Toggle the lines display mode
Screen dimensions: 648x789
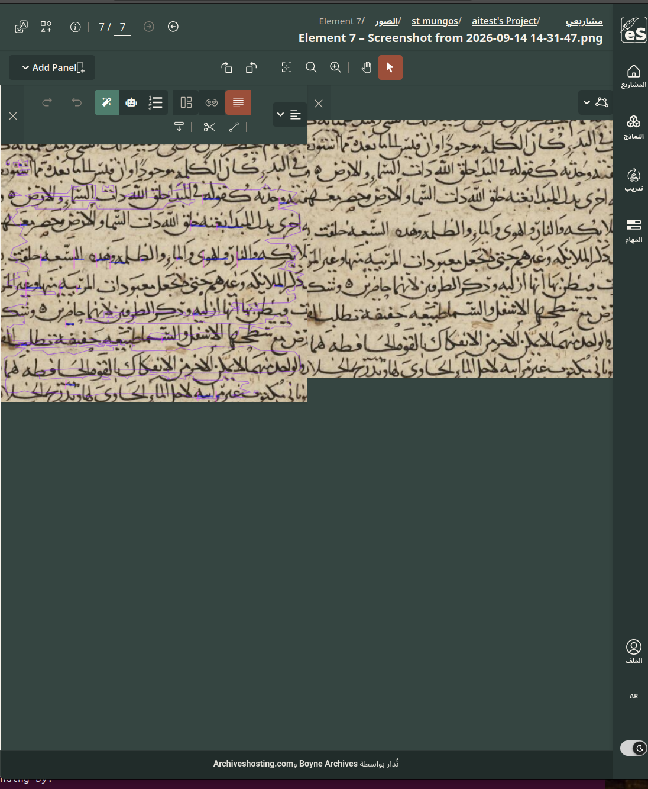pyautogui.click(x=238, y=102)
